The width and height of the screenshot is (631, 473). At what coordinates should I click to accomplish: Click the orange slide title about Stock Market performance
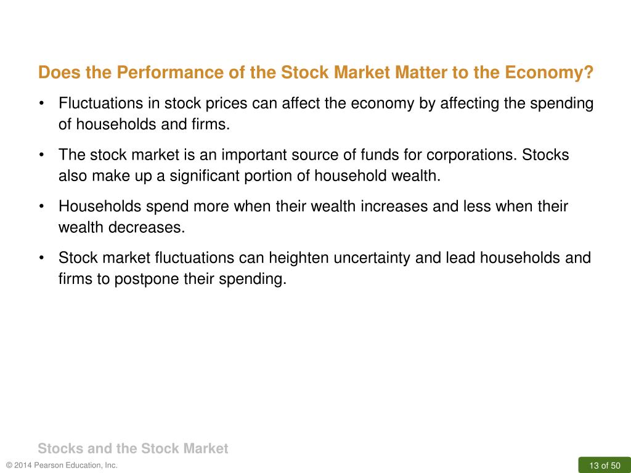316,73
